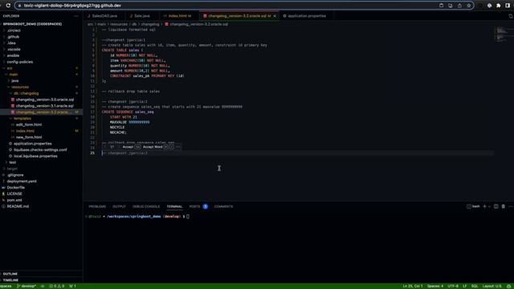The width and height of the screenshot is (514, 289).
Task: Open the Output panel tab
Action: 119,206
